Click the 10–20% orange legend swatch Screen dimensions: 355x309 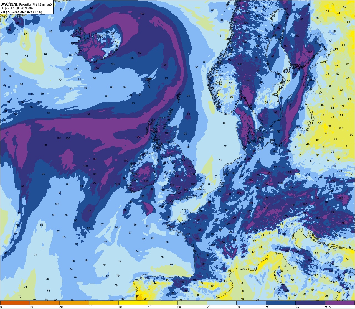44,303
